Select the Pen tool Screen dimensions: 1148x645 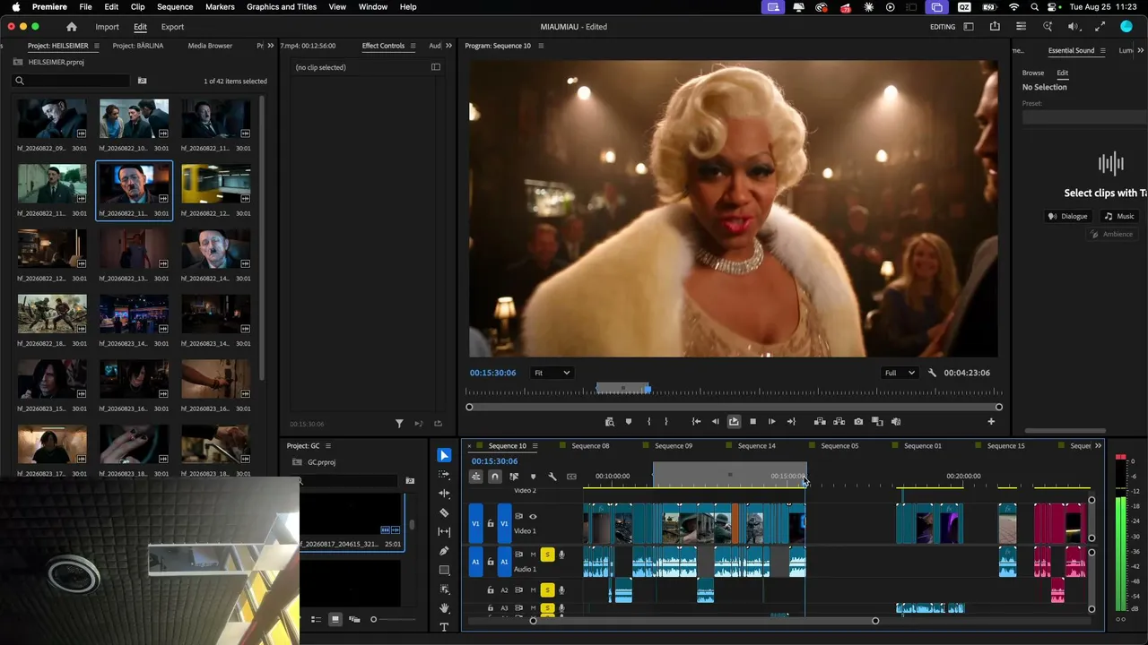pos(444,551)
